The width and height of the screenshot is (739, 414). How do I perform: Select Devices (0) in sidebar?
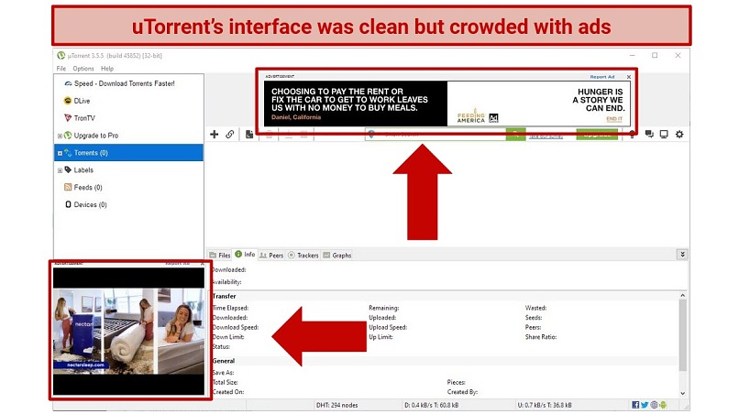tap(86, 204)
